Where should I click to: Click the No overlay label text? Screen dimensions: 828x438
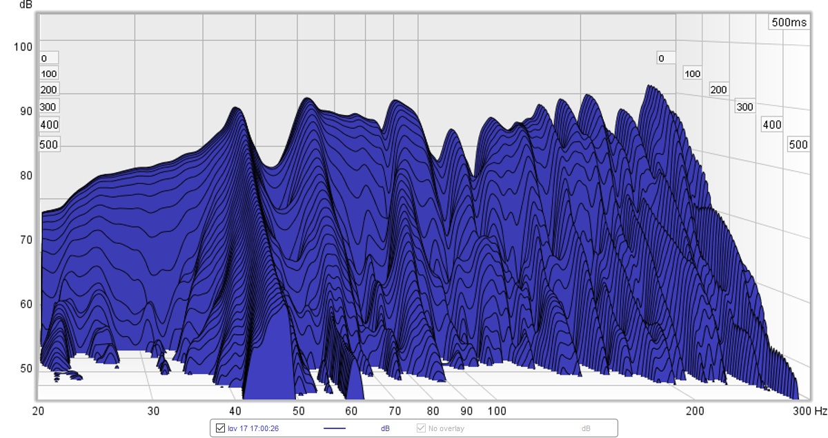(446, 428)
